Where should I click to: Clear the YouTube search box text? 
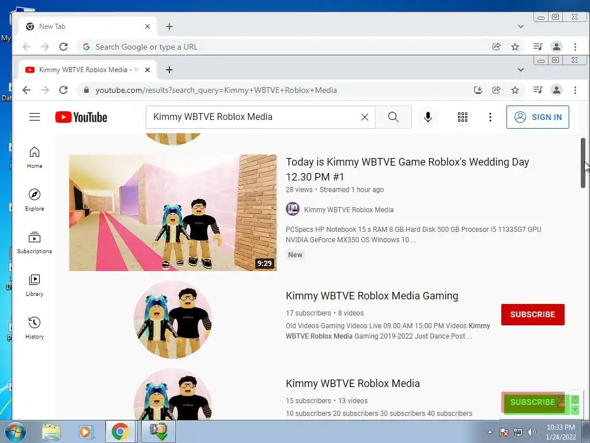pyautogui.click(x=365, y=117)
